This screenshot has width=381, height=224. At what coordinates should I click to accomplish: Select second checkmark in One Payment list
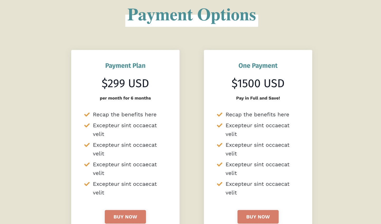click(x=219, y=125)
